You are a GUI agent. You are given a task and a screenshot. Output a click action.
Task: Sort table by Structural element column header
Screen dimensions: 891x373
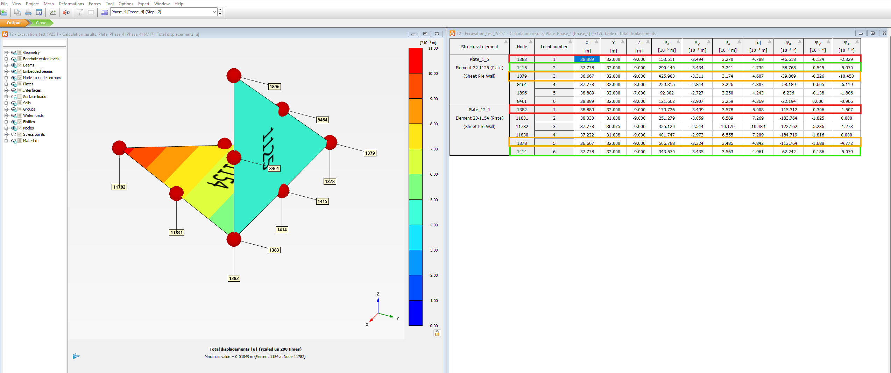[x=479, y=47]
